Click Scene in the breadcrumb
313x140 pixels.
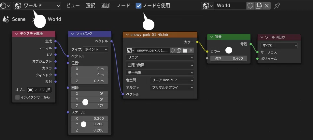[x=19, y=19]
